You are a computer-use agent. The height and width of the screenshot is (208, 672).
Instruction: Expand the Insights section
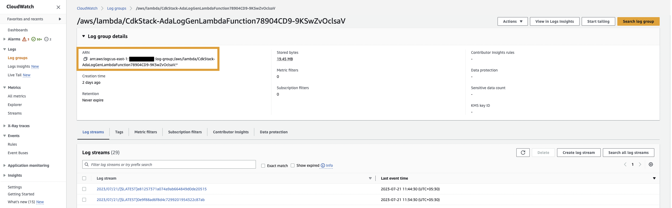pyautogui.click(x=5, y=175)
